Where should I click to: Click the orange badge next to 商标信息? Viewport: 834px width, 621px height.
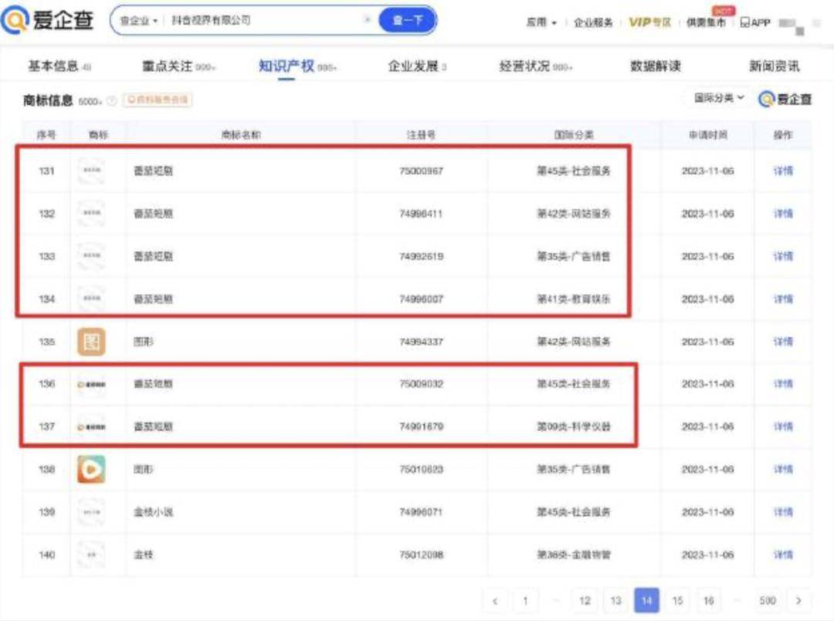158,100
